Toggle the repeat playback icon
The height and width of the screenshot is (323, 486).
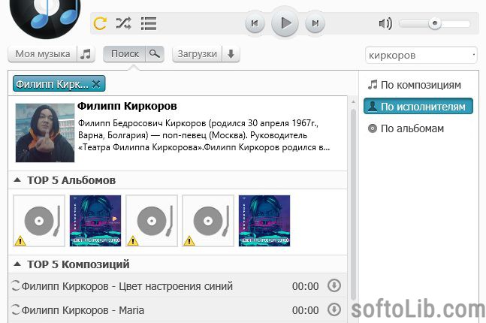pyautogui.click(x=100, y=23)
